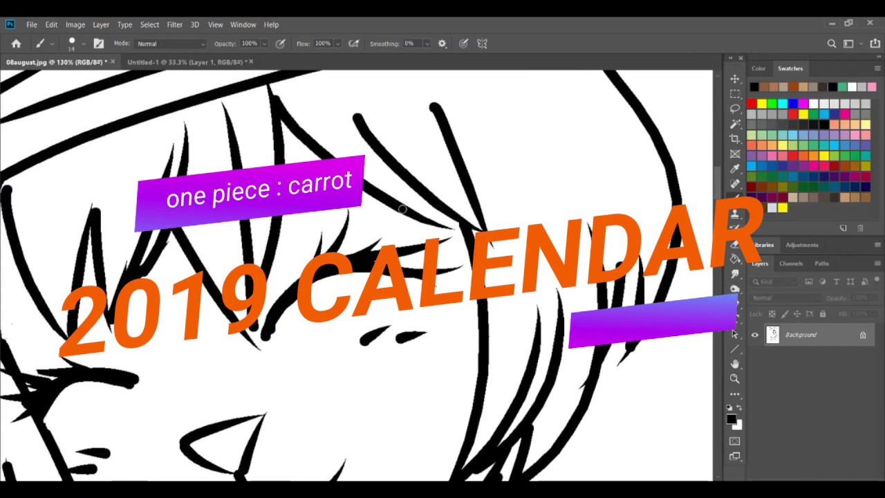Toggle lock position in Layers panel
Screen dimensions: 885x498
point(796,314)
